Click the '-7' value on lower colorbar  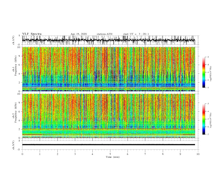pos(208,134)
